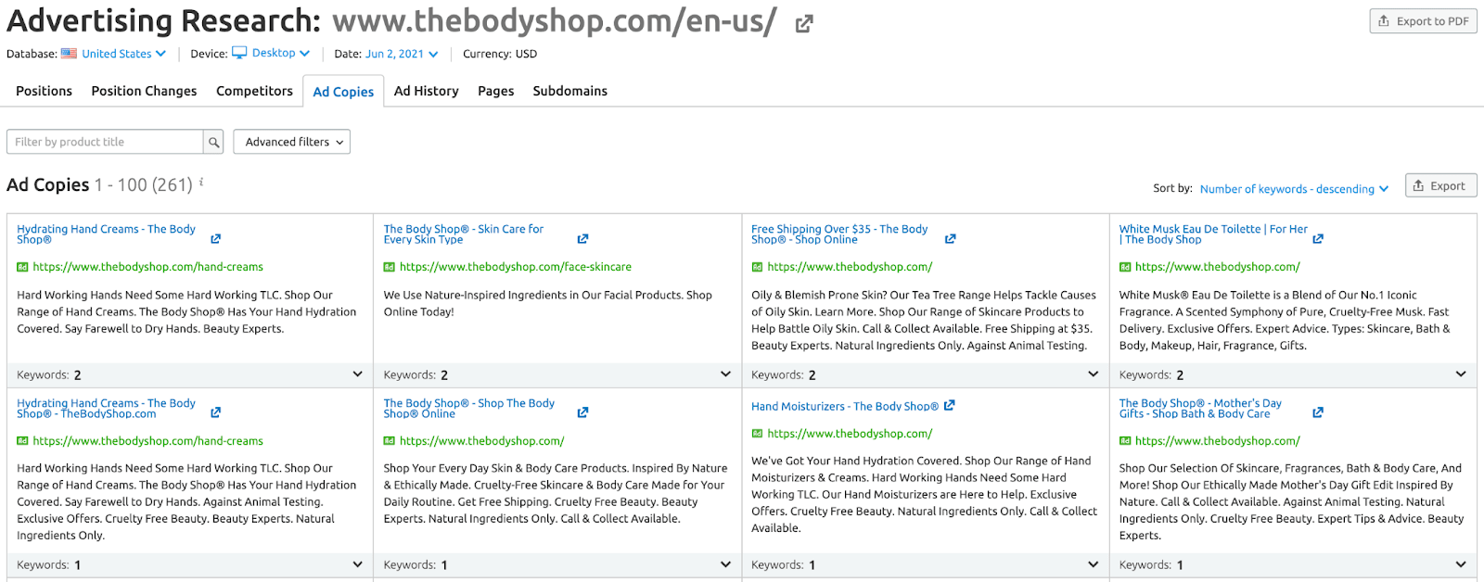Click the United States flag icon

click(x=69, y=54)
